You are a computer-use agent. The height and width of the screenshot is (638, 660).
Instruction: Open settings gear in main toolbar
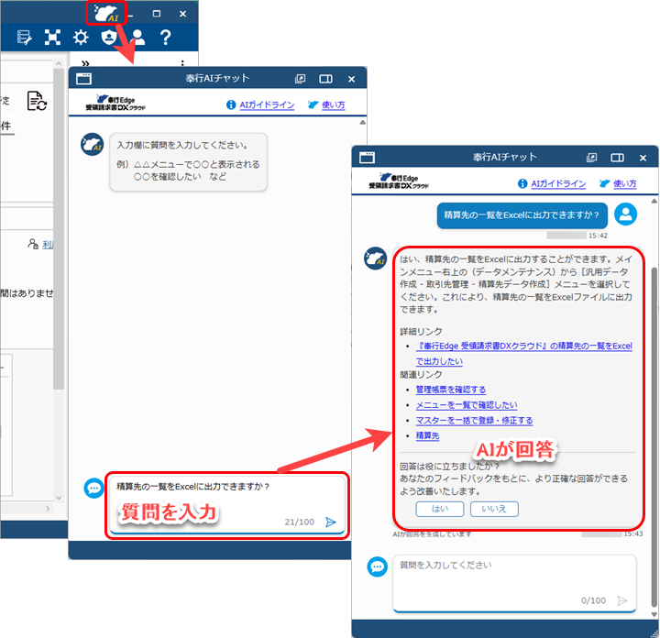[81, 38]
